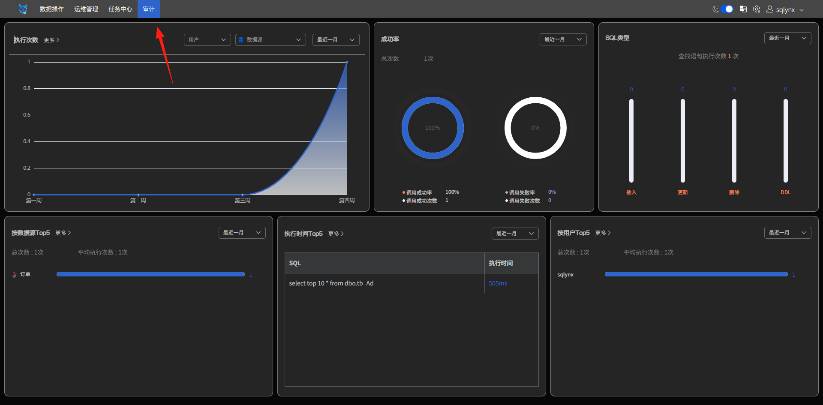Click the database icon in 数据源 filter
Screen dimensions: 823x405
pyautogui.click(x=241, y=40)
